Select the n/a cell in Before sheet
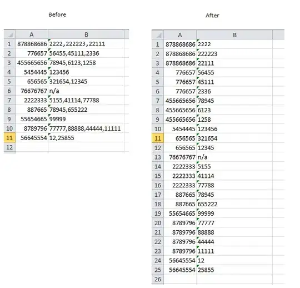This screenshot has height=288, width=300. click(86, 91)
